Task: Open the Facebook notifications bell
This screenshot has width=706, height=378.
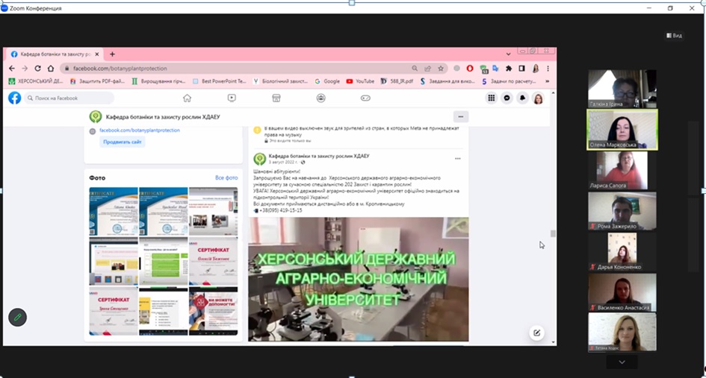Action: 522,98
